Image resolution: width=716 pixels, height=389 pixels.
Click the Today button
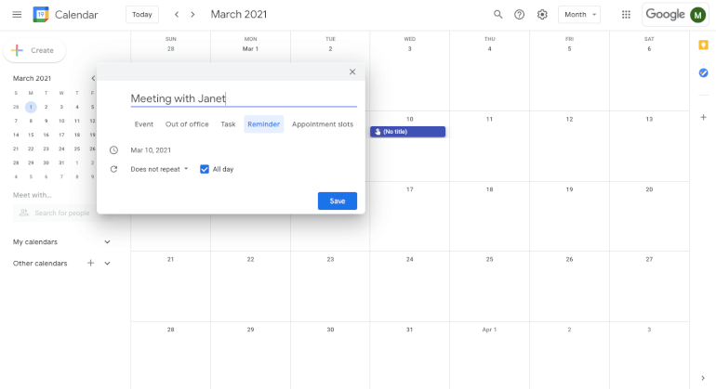(x=142, y=15)
